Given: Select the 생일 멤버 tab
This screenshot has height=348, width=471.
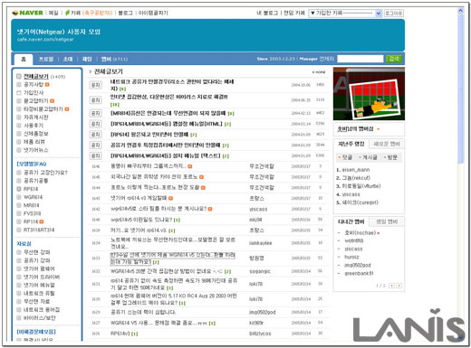Looking at the screenshot, I should tap(387, 221).
